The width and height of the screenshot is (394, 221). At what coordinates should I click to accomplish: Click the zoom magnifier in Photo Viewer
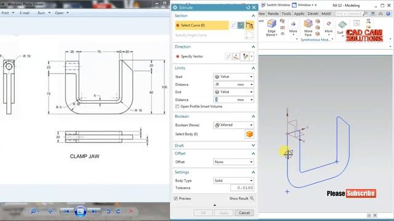[34, 211]
